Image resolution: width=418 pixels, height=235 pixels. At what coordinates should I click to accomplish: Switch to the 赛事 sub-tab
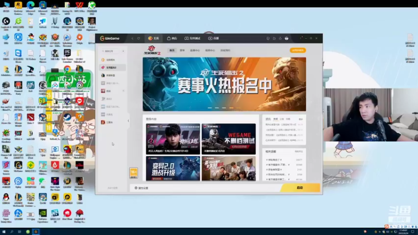click(182, 50)
